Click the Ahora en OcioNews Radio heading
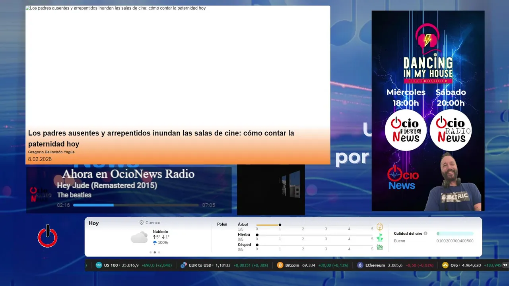509x286 pixels. pos(128,174)
